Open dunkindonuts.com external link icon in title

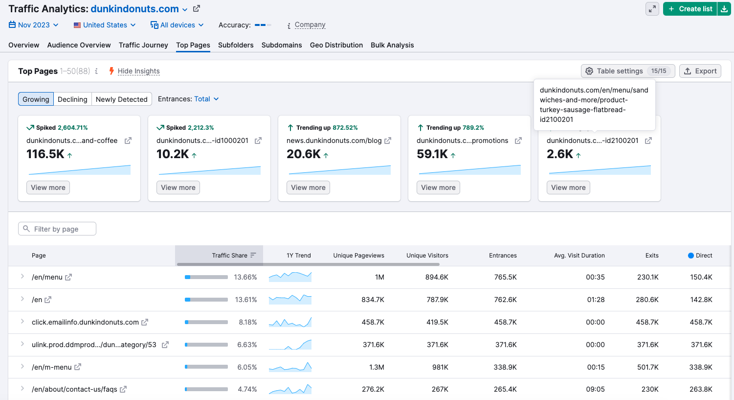click(x=197, y=8)
